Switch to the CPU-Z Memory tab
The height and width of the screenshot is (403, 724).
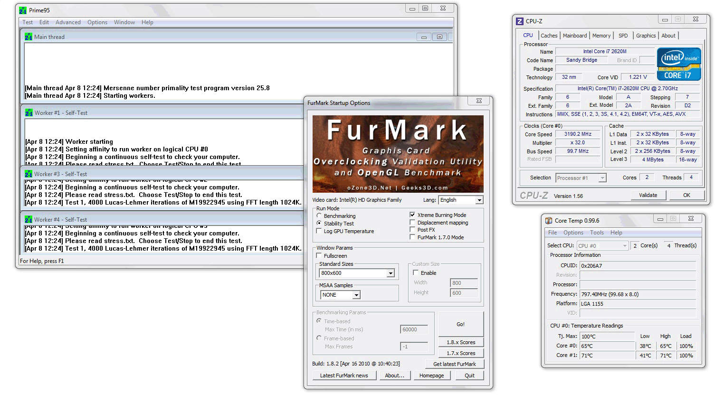[601, 36]
